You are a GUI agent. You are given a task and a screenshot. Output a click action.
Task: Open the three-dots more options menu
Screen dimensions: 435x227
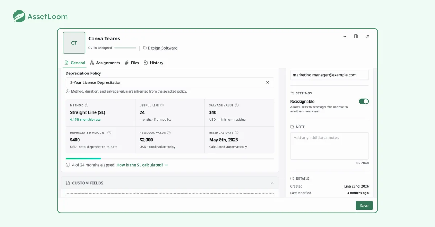[344, 37]
